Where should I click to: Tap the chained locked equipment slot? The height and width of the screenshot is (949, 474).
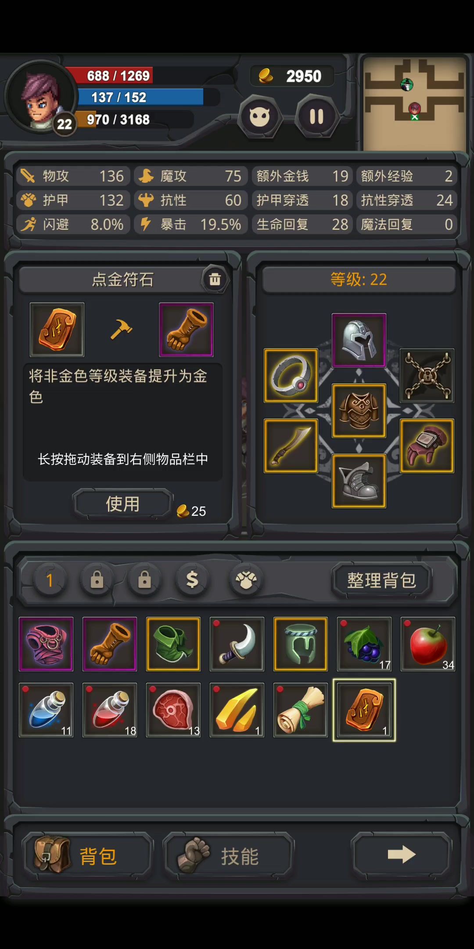427,376
